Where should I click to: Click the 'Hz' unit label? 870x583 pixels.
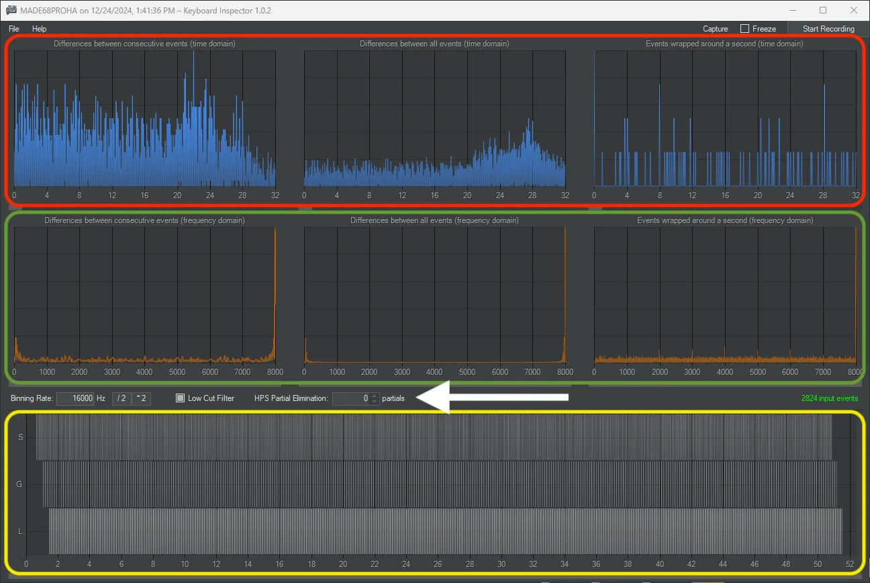point(101,398)
